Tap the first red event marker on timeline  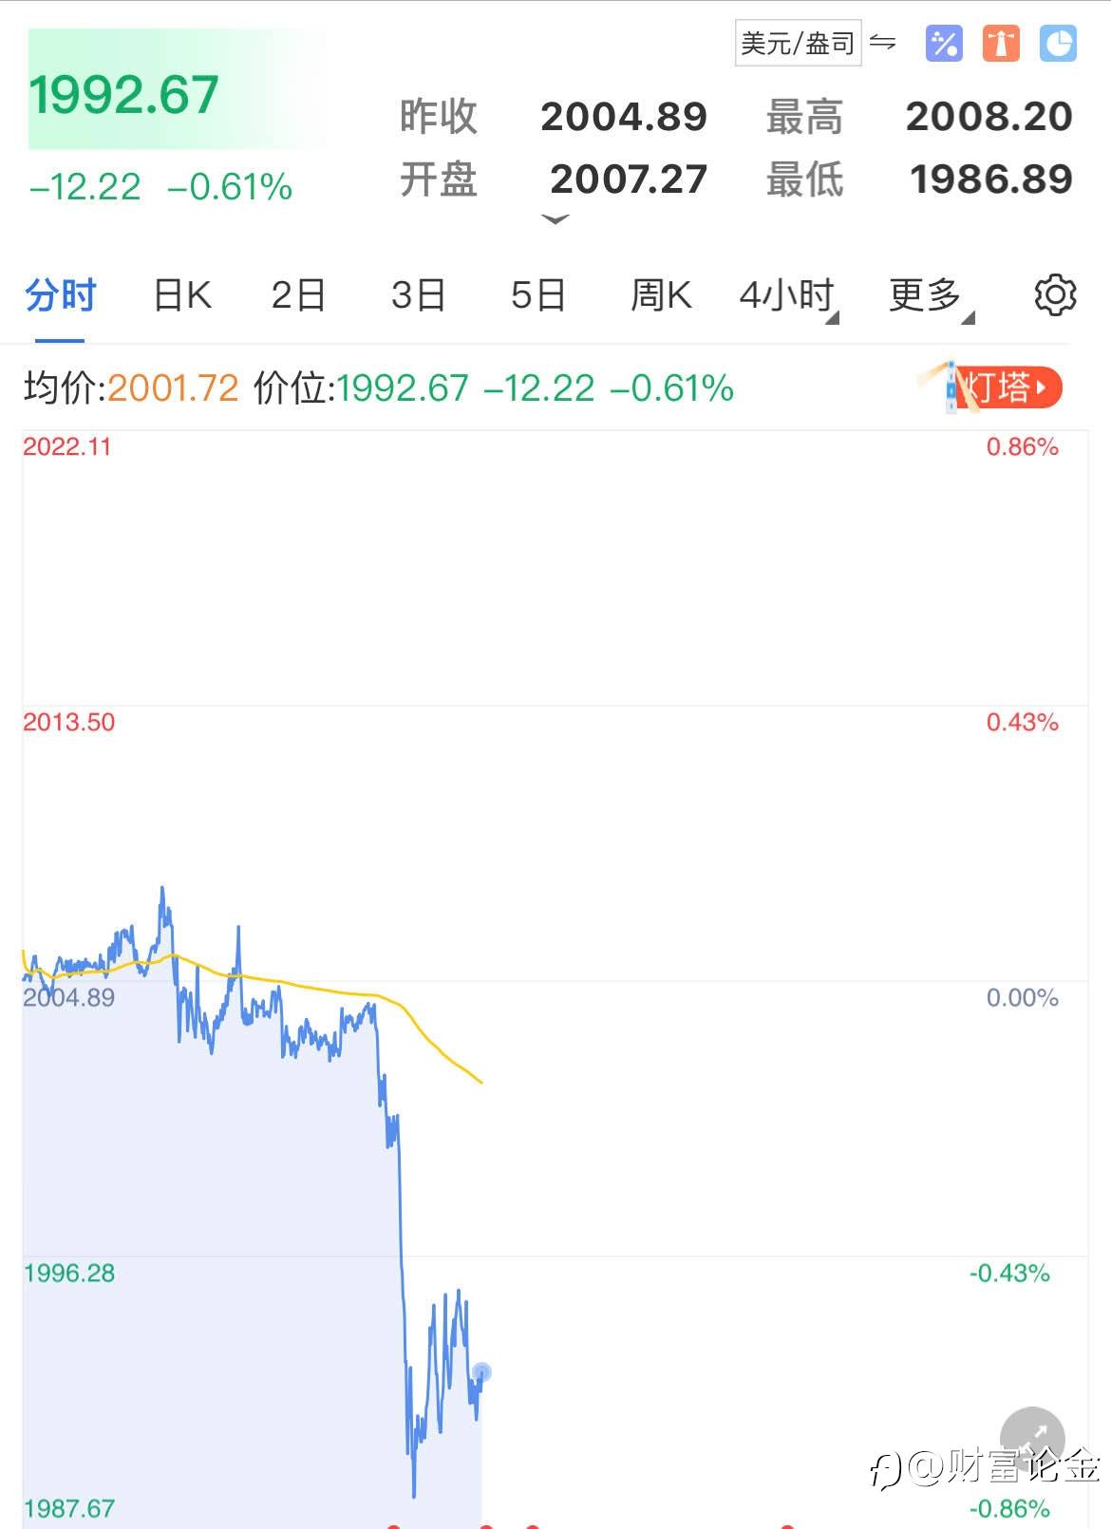(393, 1525)
